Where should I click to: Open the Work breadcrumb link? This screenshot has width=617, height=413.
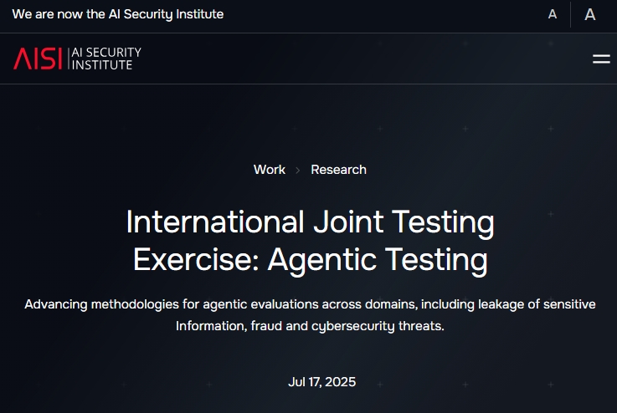(x=270, y=170)
